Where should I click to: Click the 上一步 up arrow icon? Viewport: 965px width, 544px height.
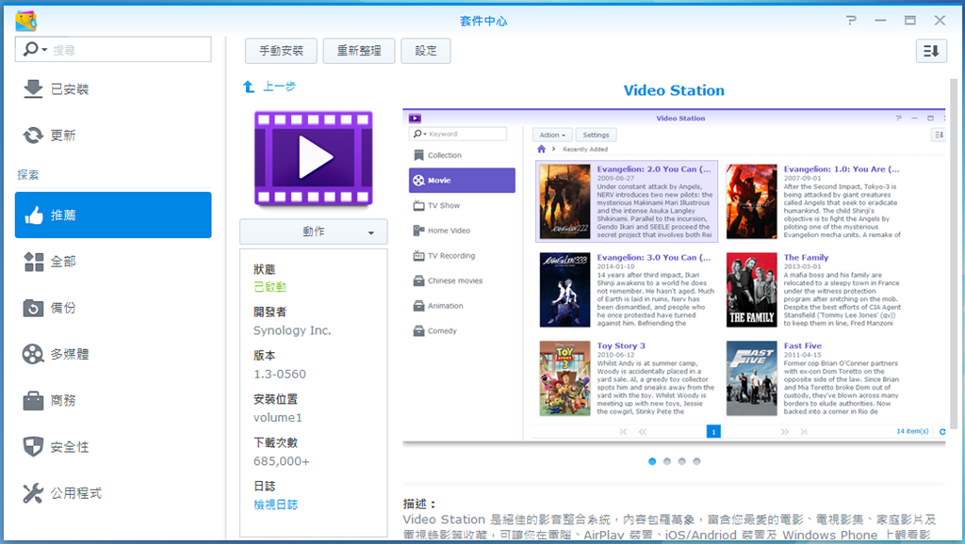249,87
